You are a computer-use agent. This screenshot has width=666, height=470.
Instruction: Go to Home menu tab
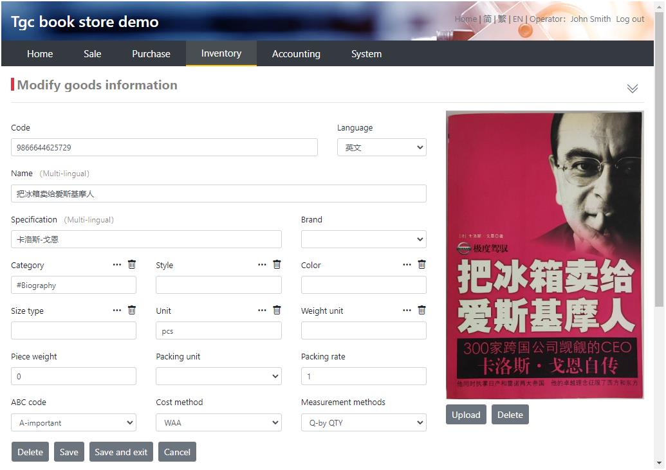[x=40, y=54]
